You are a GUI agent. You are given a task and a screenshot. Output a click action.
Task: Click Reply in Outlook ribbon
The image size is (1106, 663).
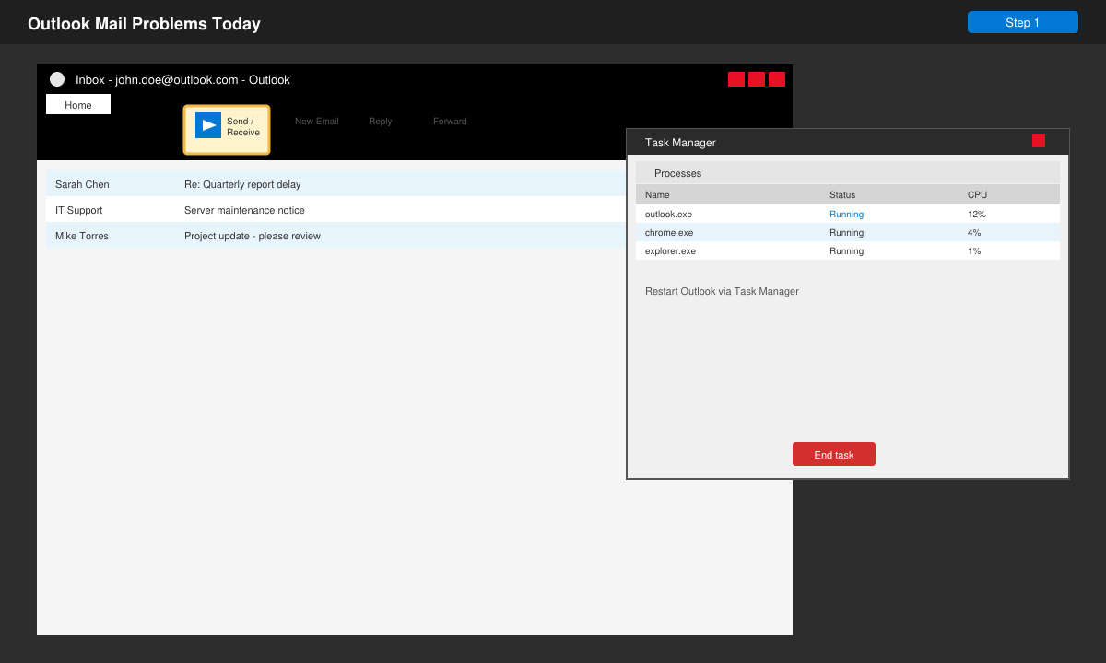point(381,122)
